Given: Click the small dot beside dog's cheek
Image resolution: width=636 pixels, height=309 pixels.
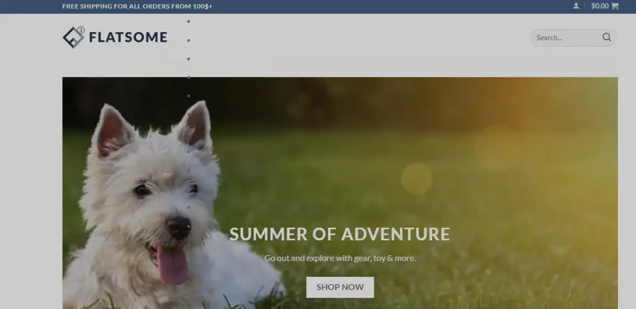Looking at the screenshot, I should [189, 207].
